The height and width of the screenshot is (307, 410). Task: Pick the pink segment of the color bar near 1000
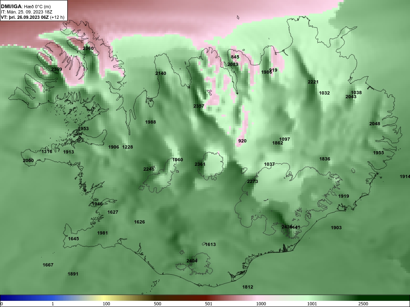tap(257, 298)
